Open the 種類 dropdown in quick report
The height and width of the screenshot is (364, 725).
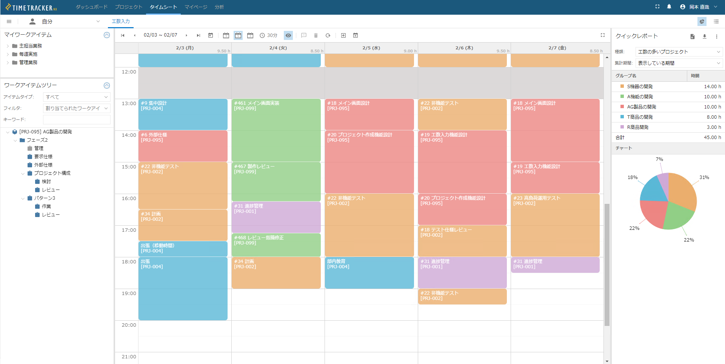click(x=679, y=52)
